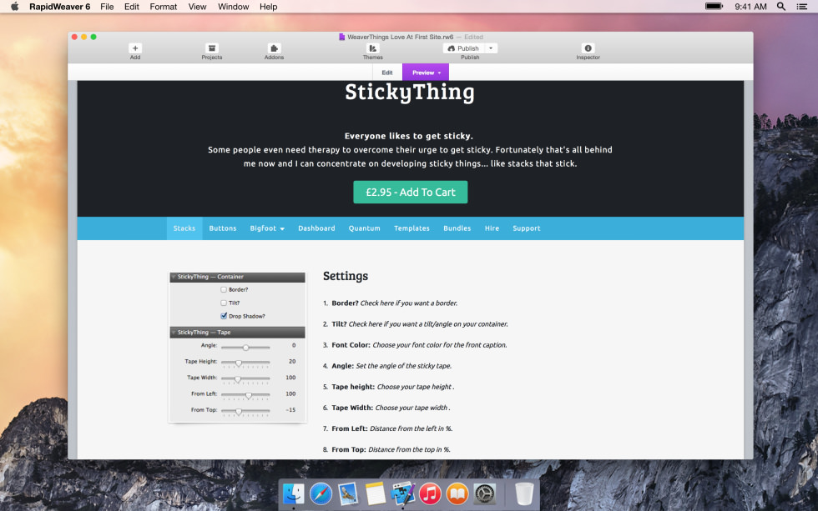This screenshot has height=511, width=818.
Task: Open the Publish dropdown arrow
Action: (x=491, y=48)
